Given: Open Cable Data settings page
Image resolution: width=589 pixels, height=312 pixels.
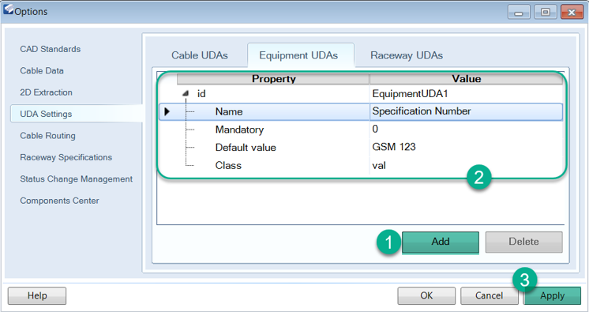Looking at the screenshot, I should pos(42,70).
